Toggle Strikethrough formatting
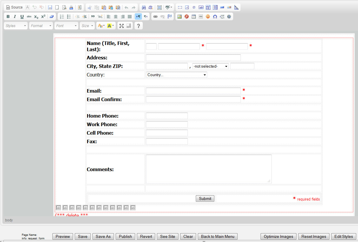The image size is (358, 242). (29, 16)
